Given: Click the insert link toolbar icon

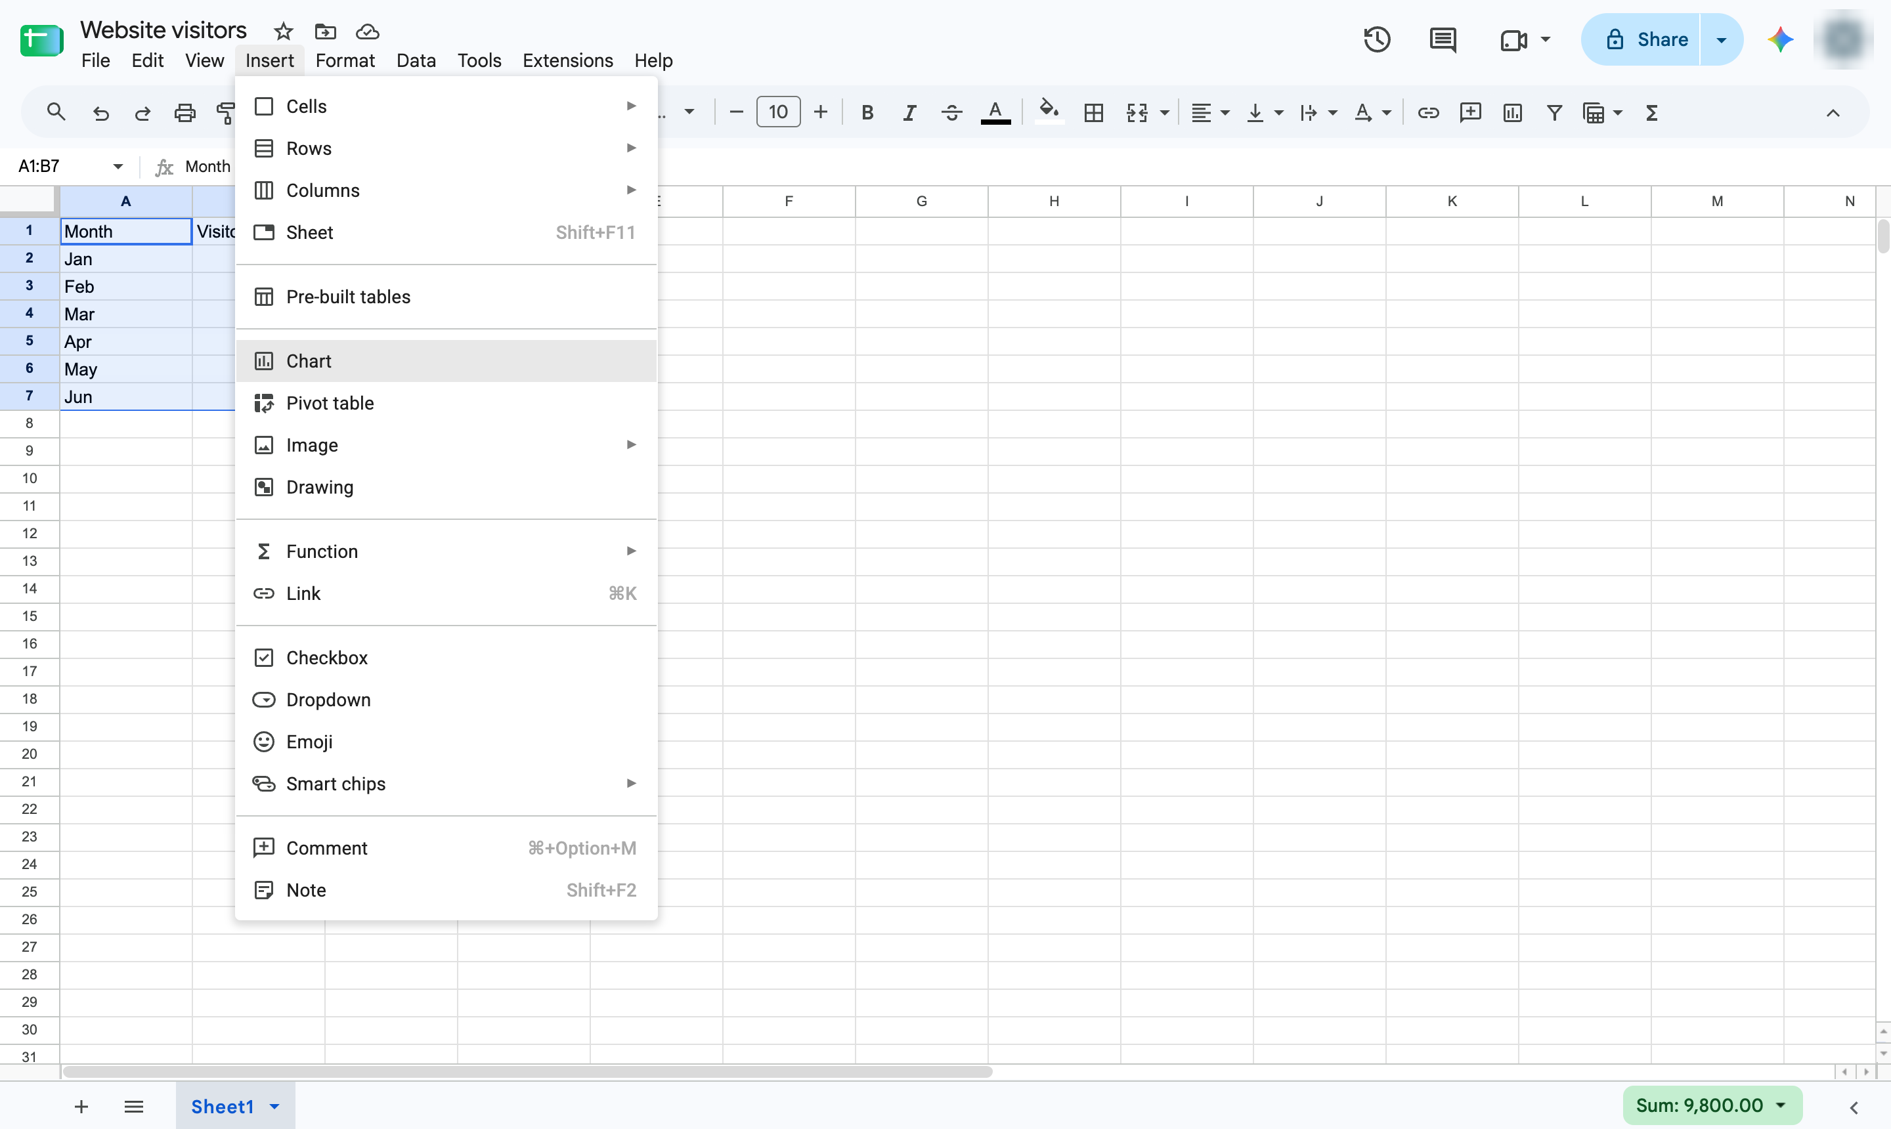Looking at the screenshot, I should pyautogui.click(x=1427, y=113).
